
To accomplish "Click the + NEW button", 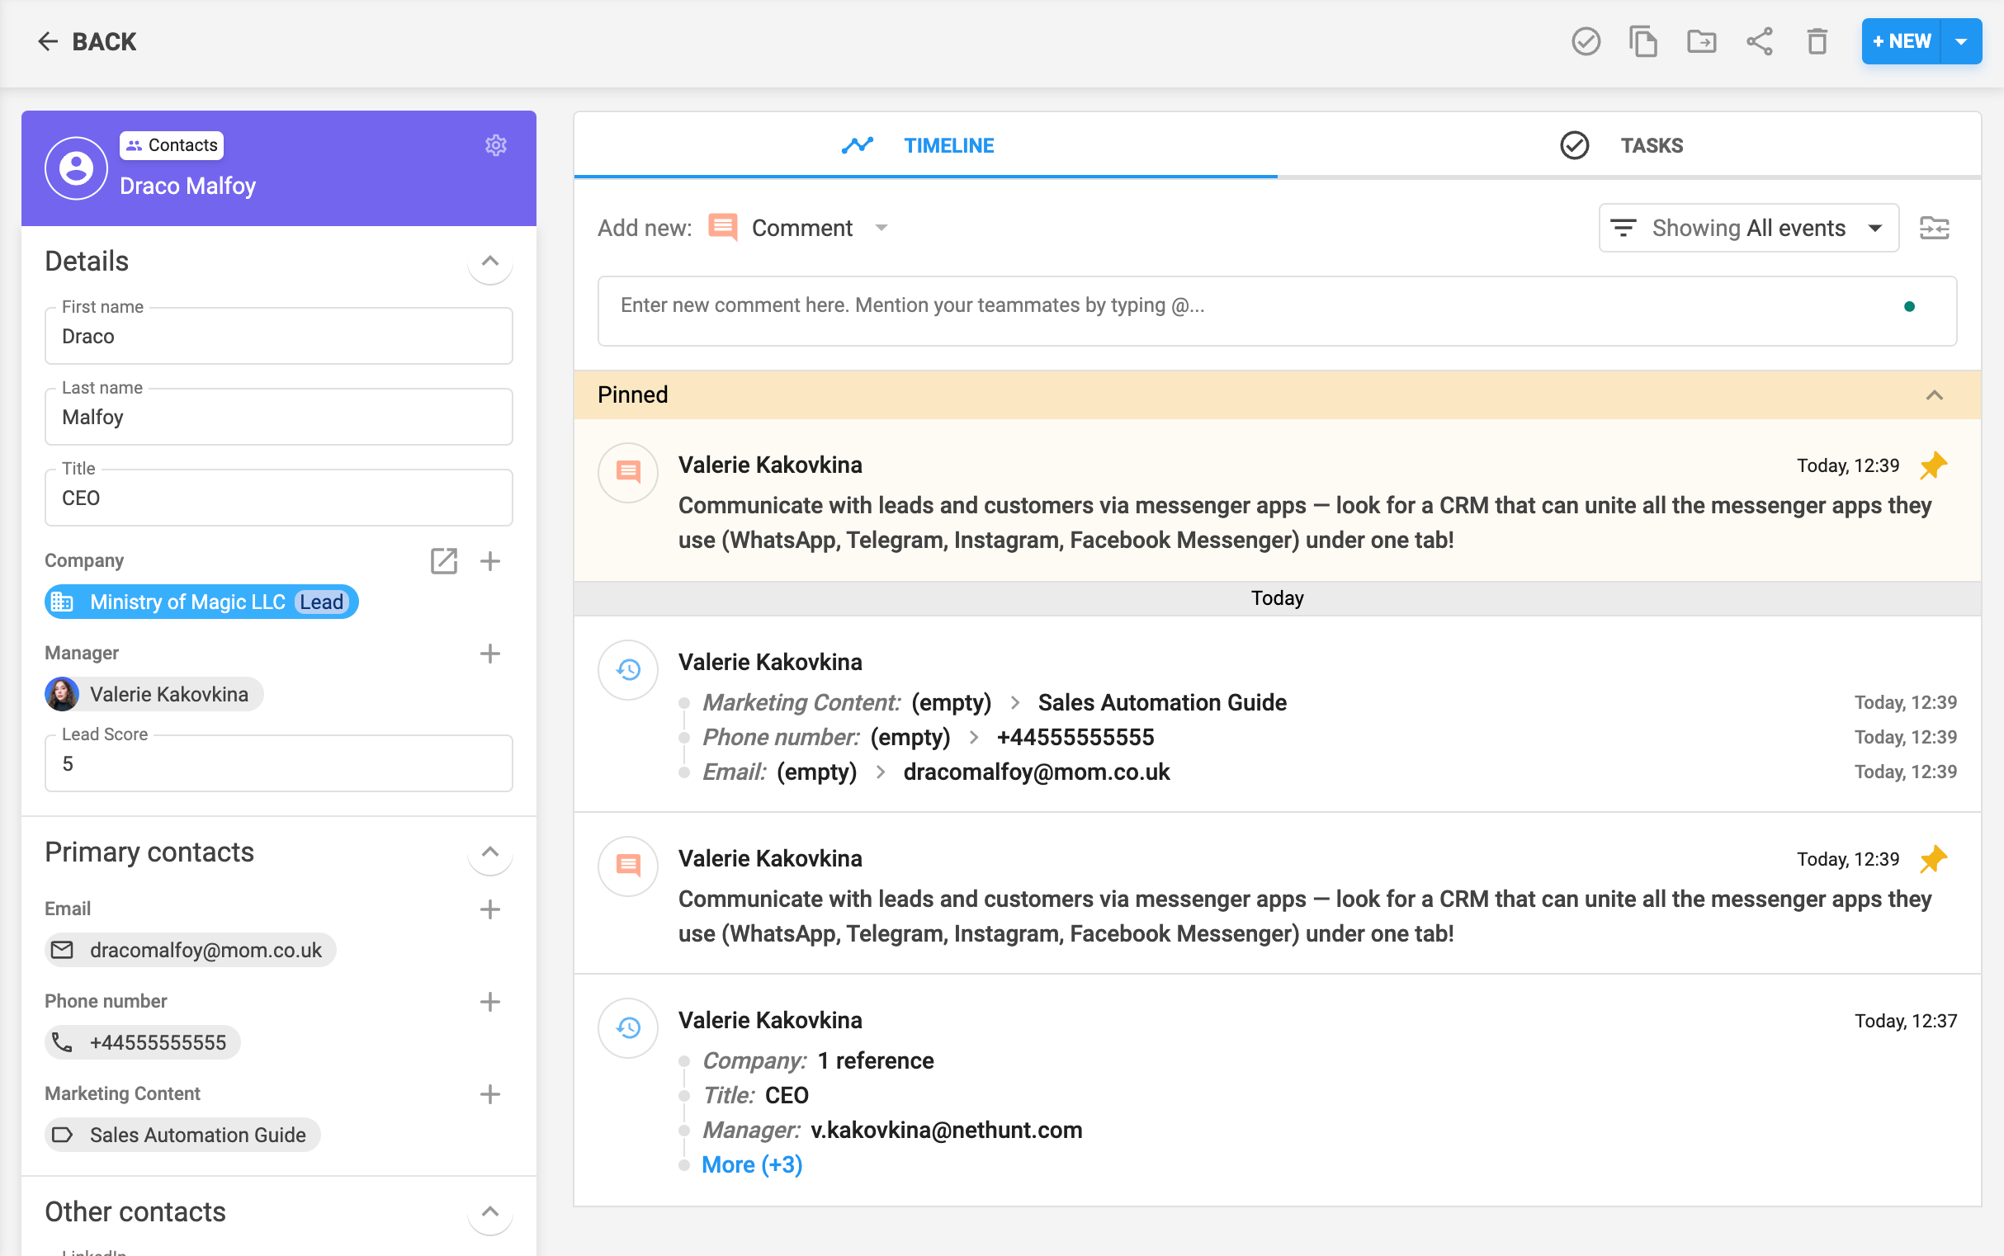I will (1902, 40).
